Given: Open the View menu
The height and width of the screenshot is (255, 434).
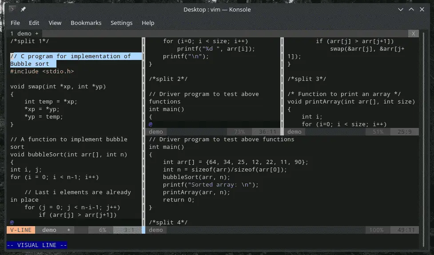Looking at the screenshot, I should pos(55,23).
